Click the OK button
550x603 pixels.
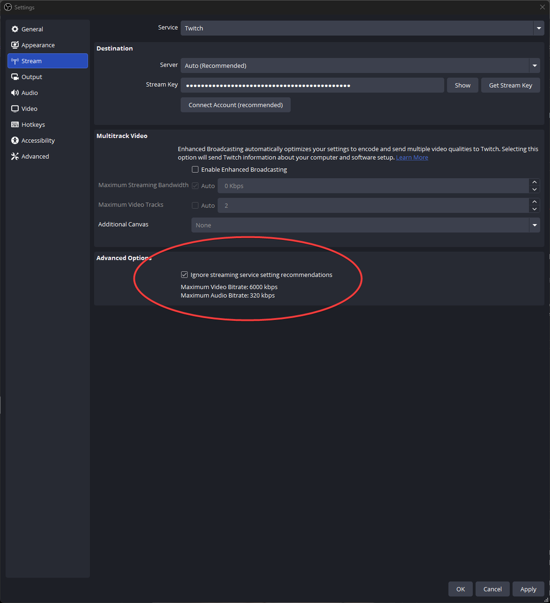pyautogui.click(x=461, y=589)
